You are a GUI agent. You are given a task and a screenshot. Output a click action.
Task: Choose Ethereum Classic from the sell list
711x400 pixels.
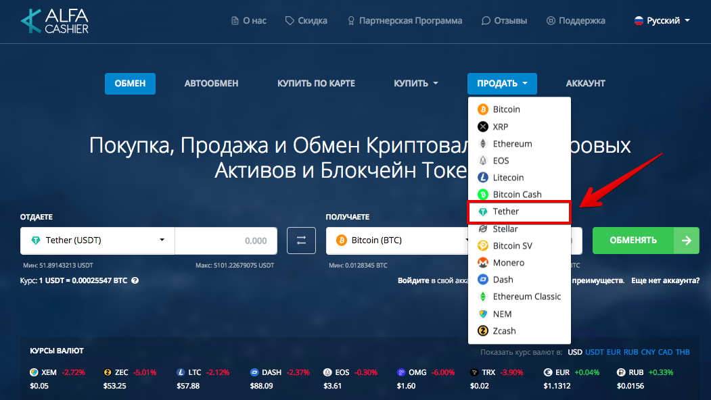[x=526, y=297]
